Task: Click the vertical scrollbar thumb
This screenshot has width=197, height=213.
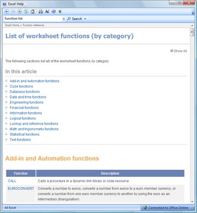Action: (x=192, y=32)
